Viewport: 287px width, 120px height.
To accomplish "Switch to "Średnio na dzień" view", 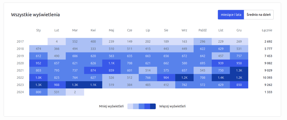I will pos(258,15).
